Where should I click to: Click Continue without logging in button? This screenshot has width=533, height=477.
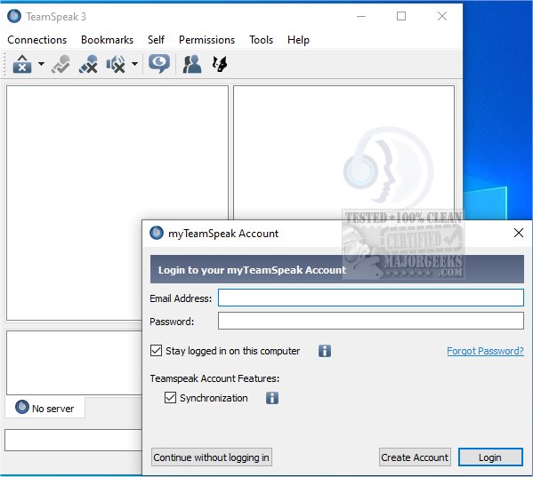click(212, 457)
